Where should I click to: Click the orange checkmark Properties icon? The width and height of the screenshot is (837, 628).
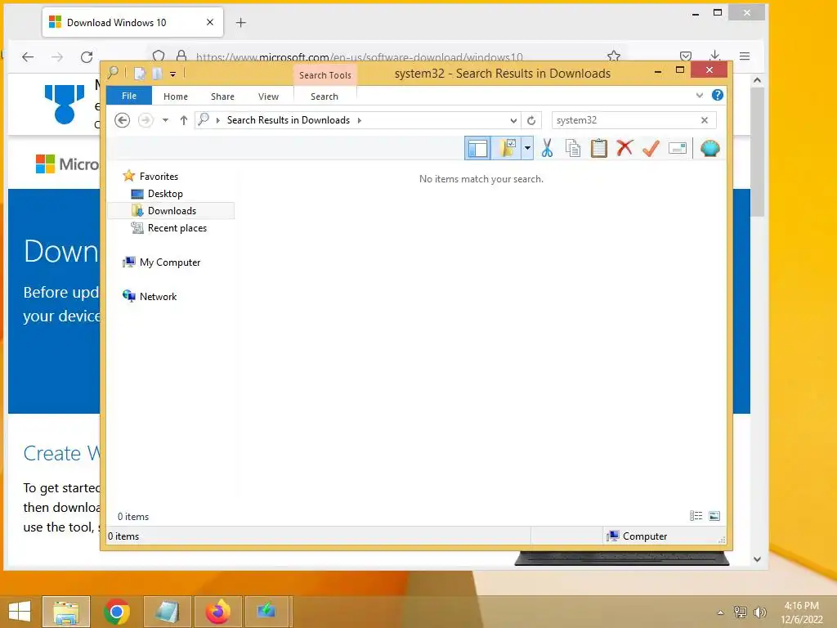pyautogui.click(x=651, y=148)
